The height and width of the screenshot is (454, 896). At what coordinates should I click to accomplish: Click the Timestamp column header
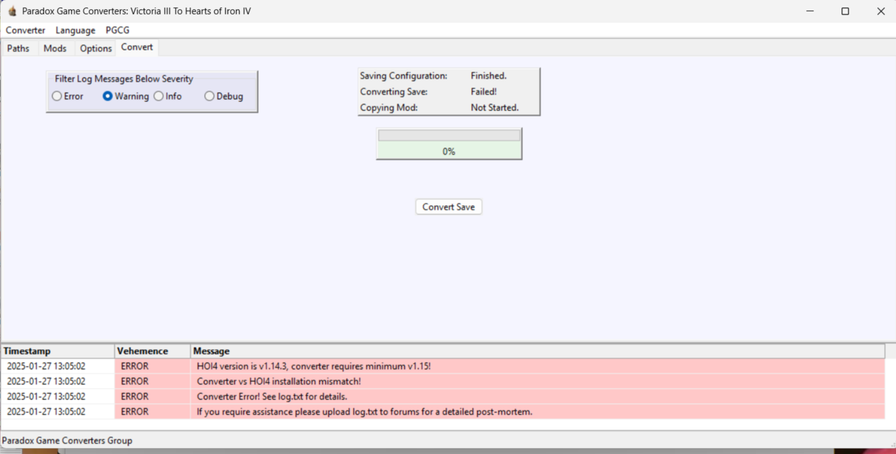click(x=58, y=351)
